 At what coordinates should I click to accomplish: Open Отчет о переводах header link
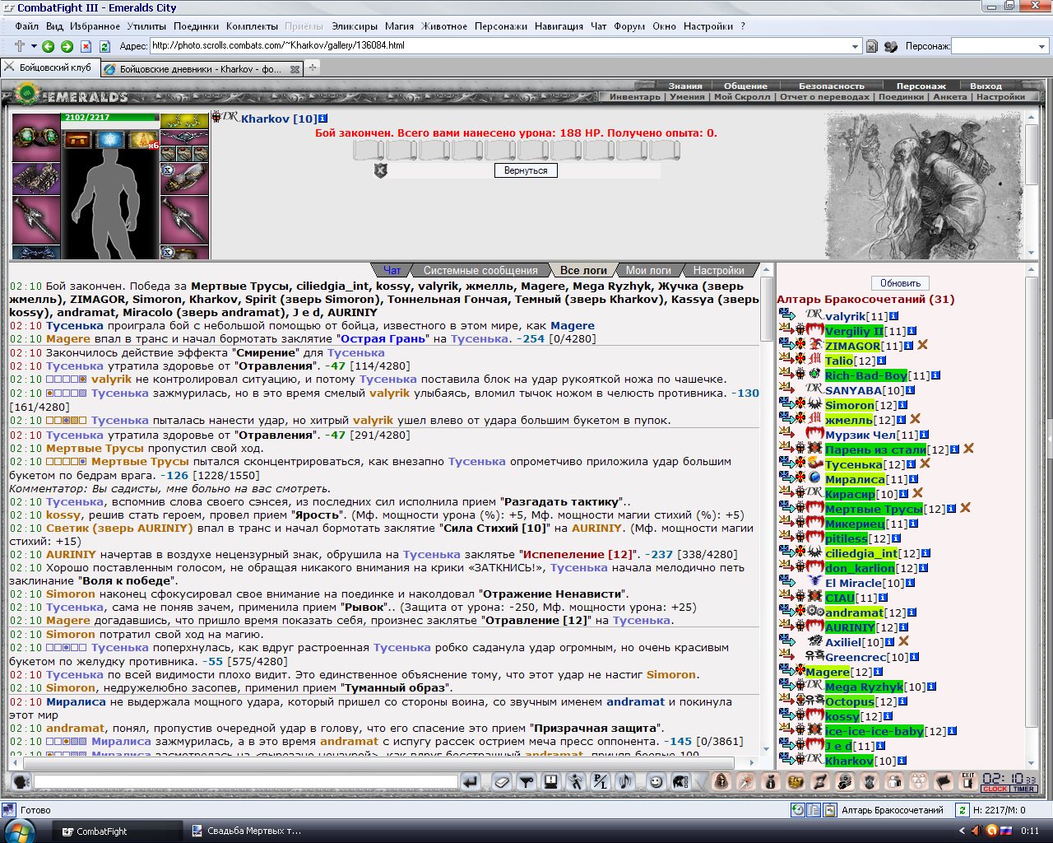point(824,97)
